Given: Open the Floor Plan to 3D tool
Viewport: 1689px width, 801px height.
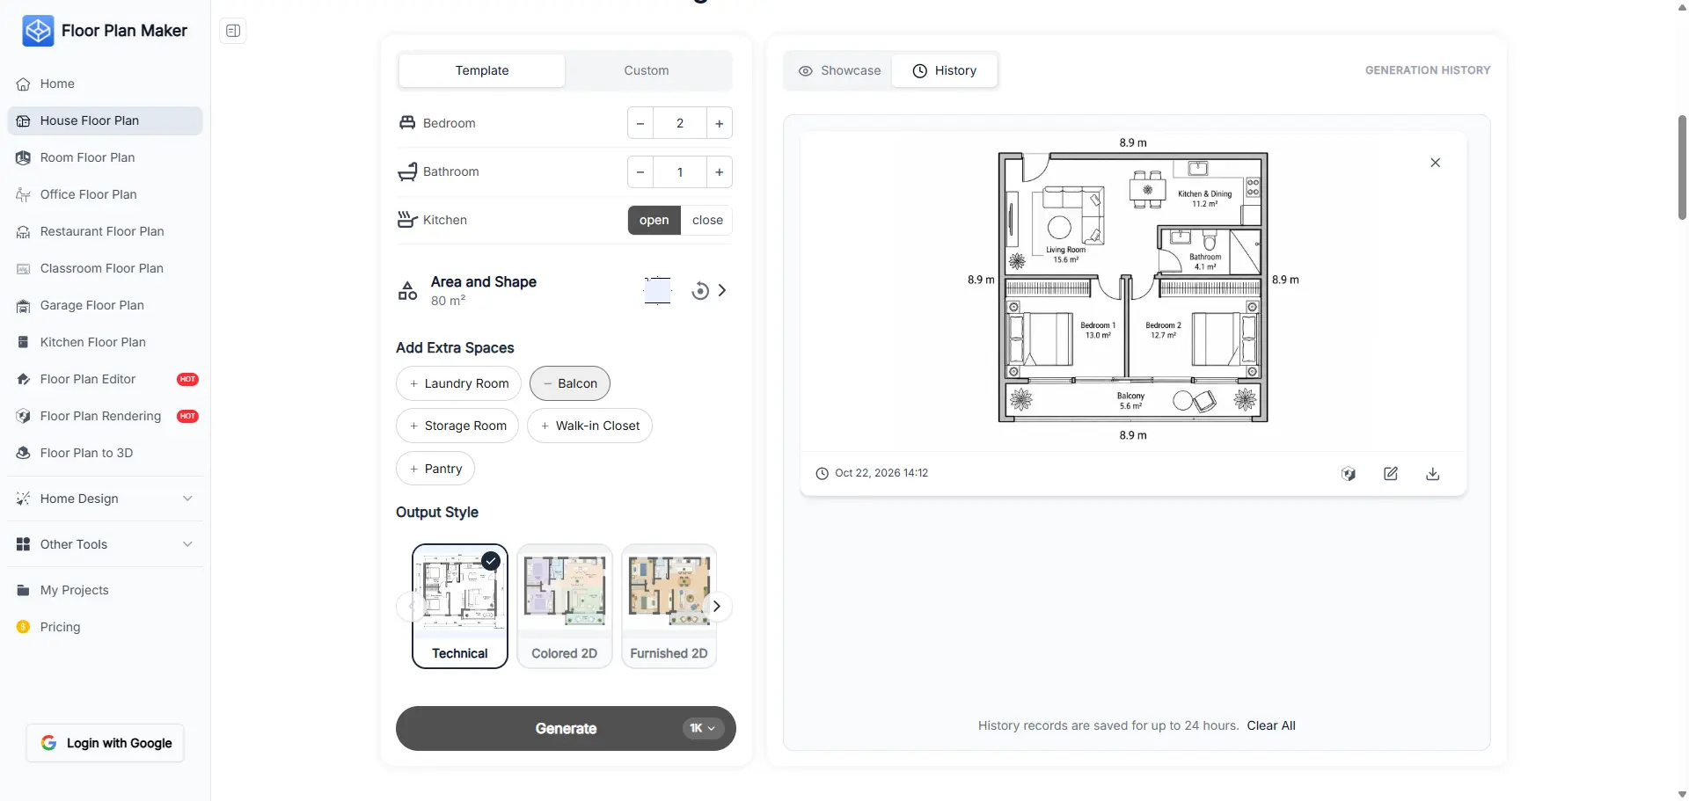Looking at the screenshot, I should pyautogui.click(x=105, y=453).
